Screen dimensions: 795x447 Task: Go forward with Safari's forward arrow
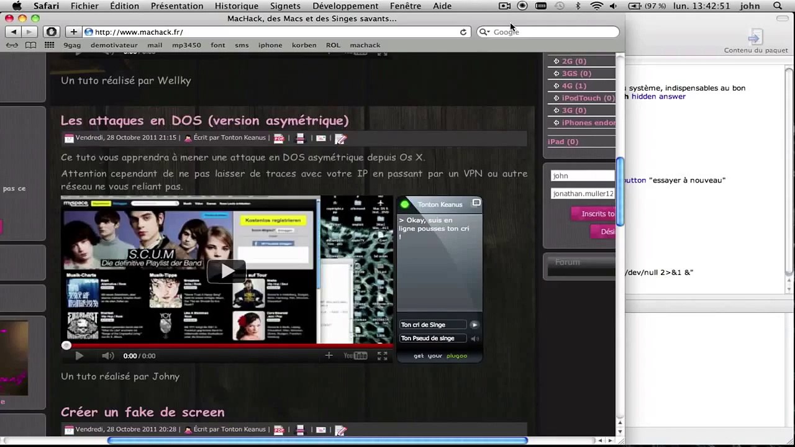point(29,32)
